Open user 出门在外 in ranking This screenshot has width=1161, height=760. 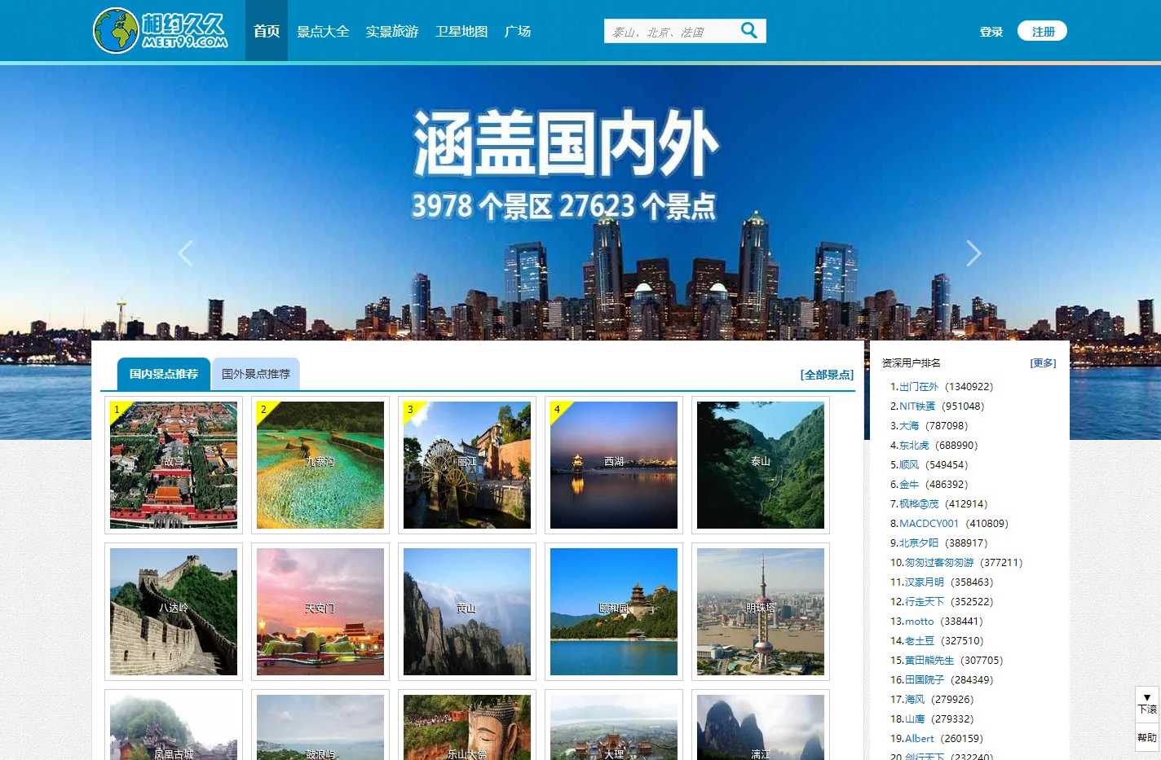(919, 387)
